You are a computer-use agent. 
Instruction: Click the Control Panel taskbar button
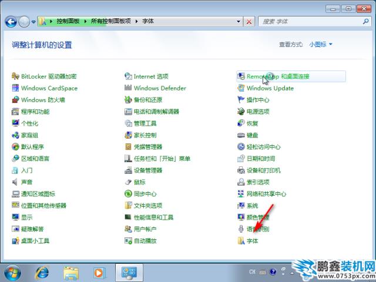pyautogui.click(x=129, y=273)
